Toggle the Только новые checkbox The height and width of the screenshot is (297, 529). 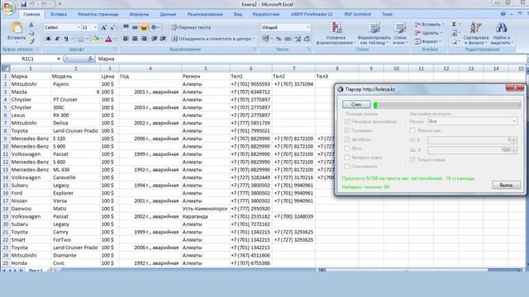[x=412, y=159]
